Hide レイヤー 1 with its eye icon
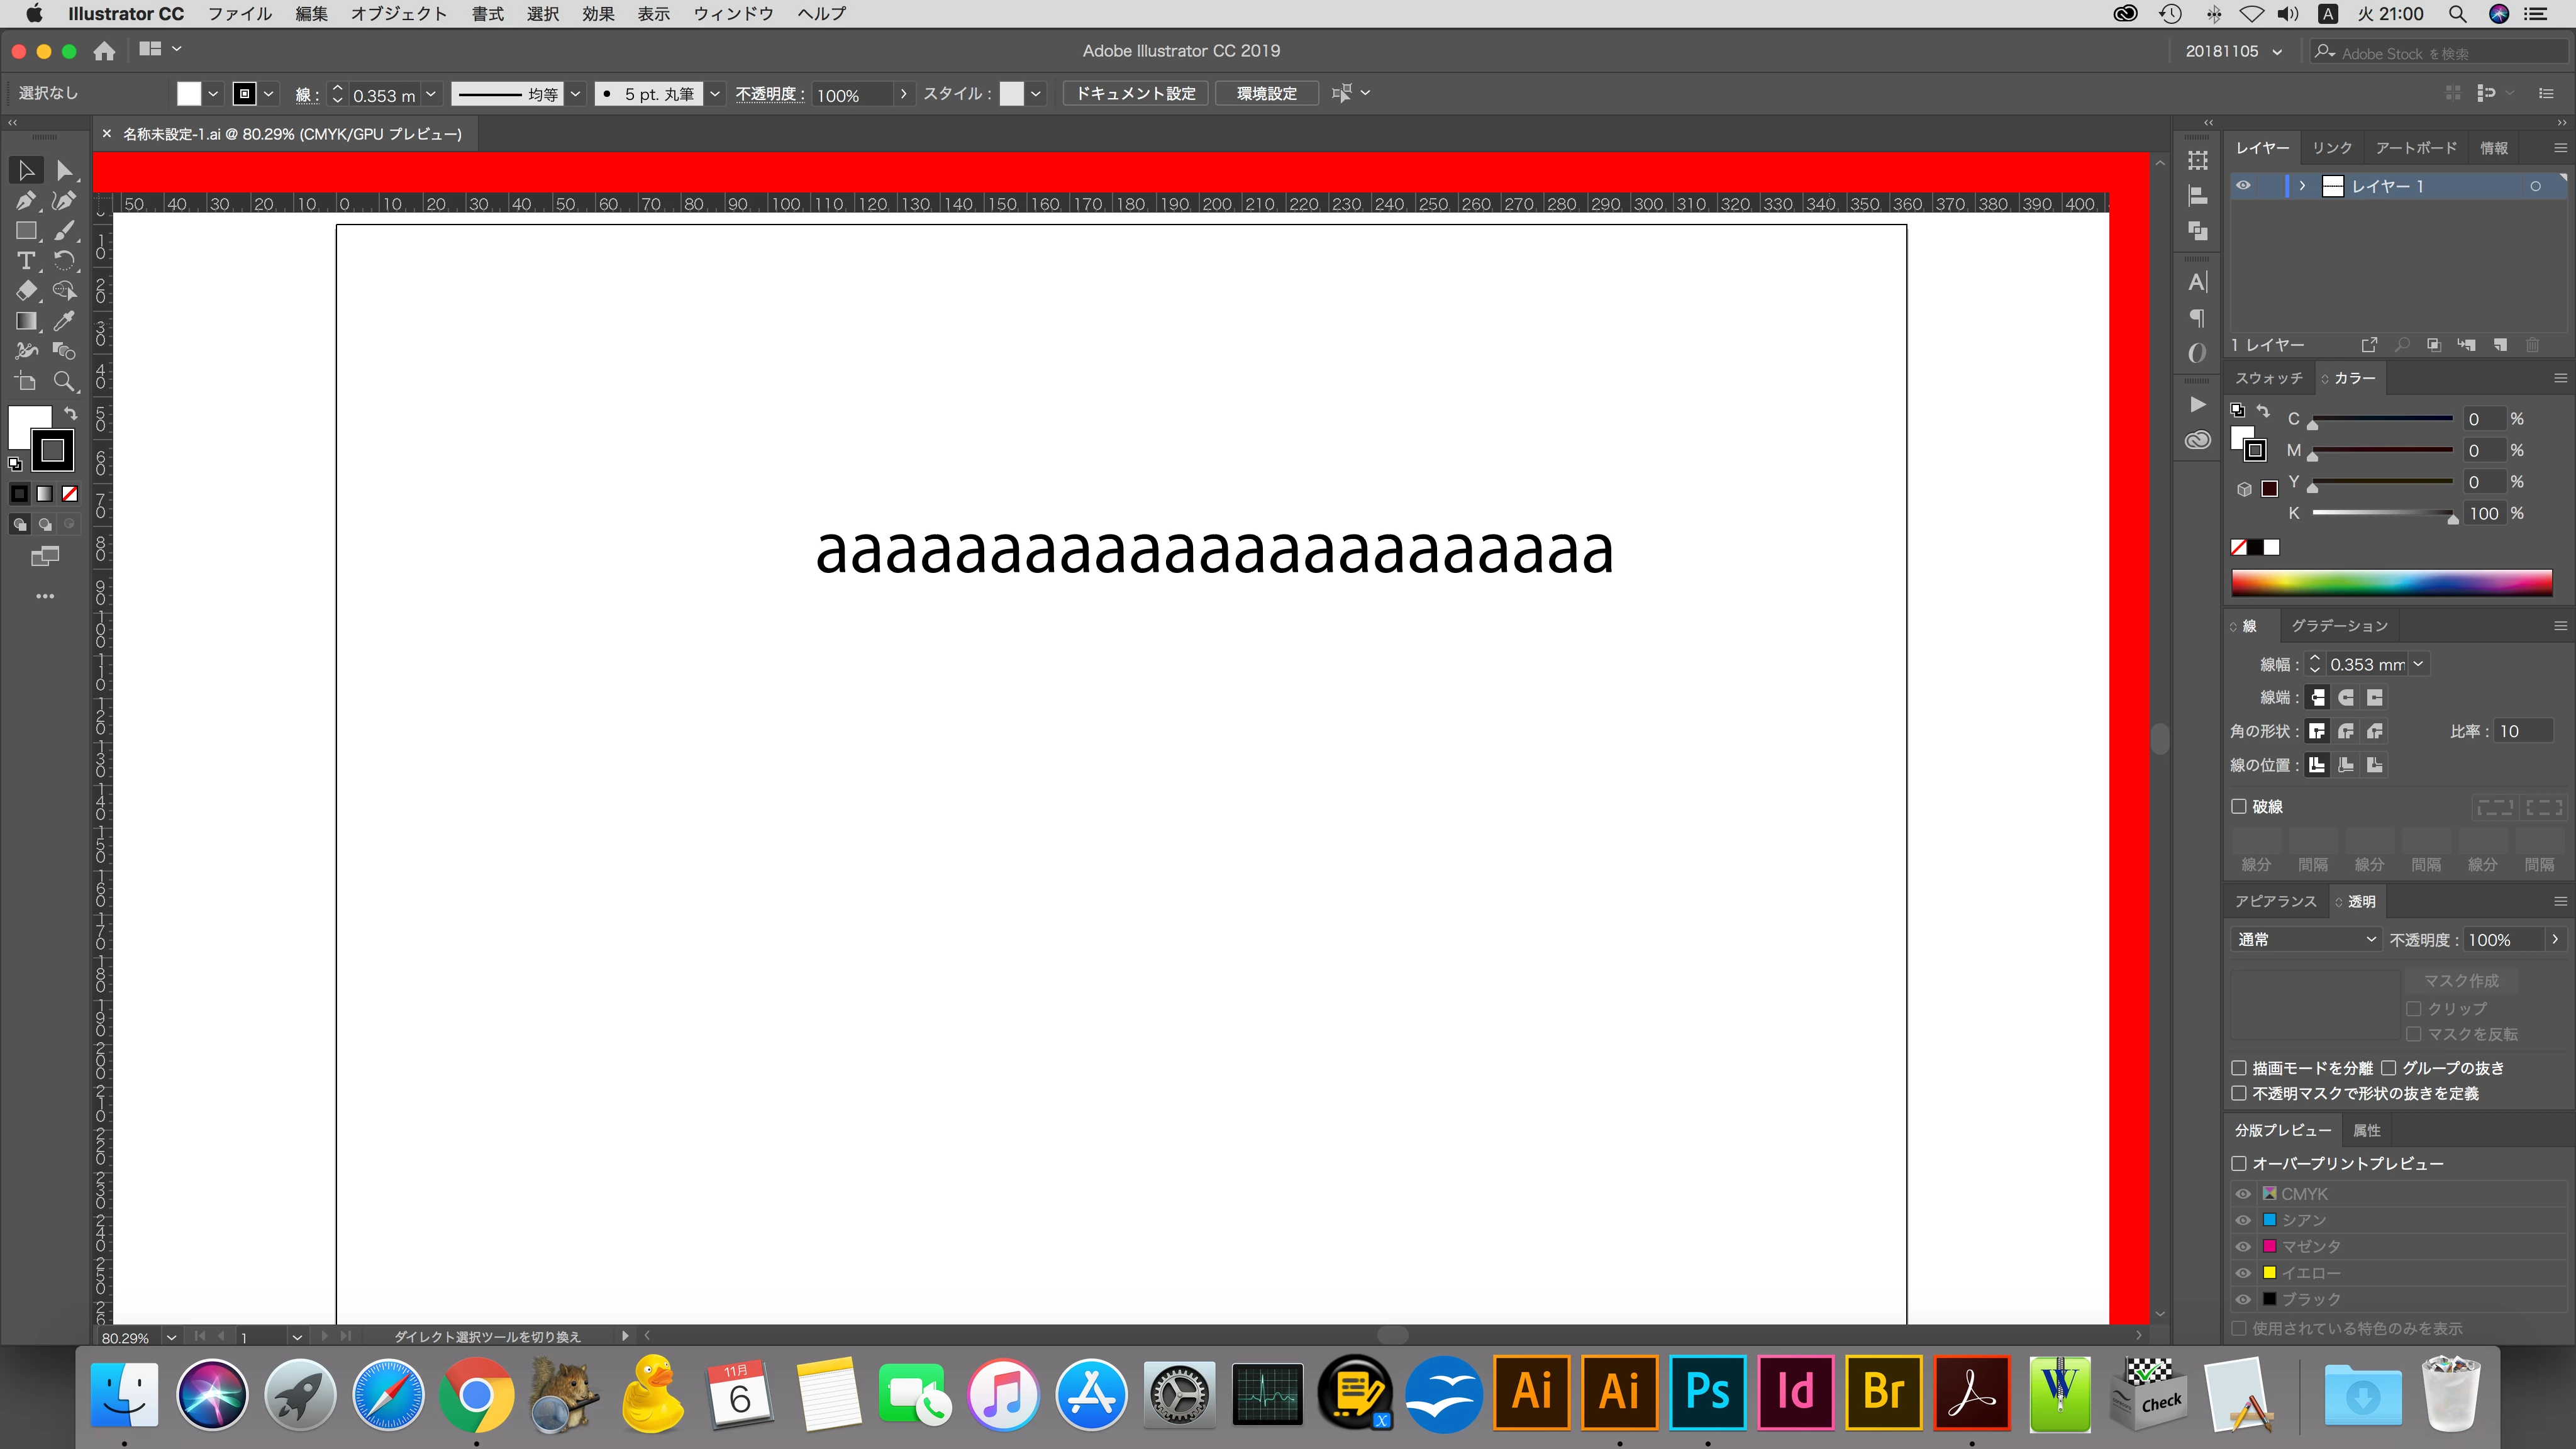This screenshot has height=1449, width=2576. [x=2243, y=186]
